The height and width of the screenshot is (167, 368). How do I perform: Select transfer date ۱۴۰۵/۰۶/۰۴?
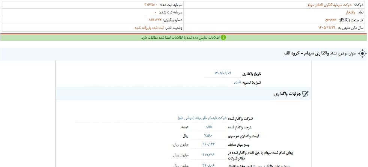coord(222,74)
